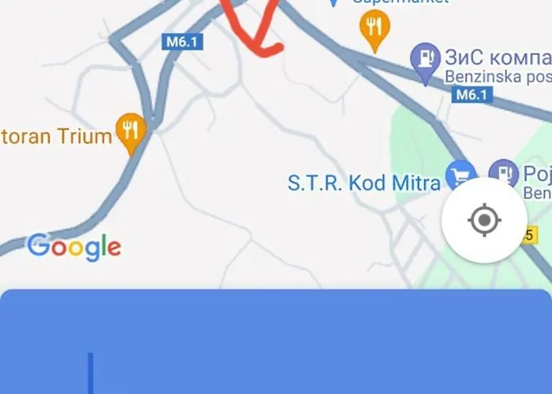Center map with the my location button
The image size is (552, 394).
484,220
